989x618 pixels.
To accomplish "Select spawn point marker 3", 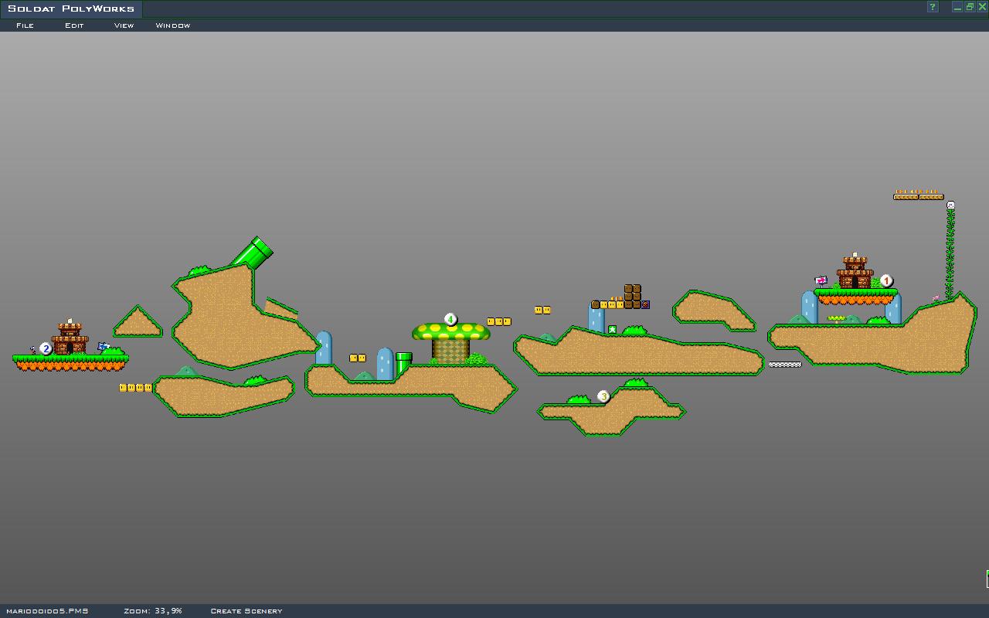I will [603, 397].
